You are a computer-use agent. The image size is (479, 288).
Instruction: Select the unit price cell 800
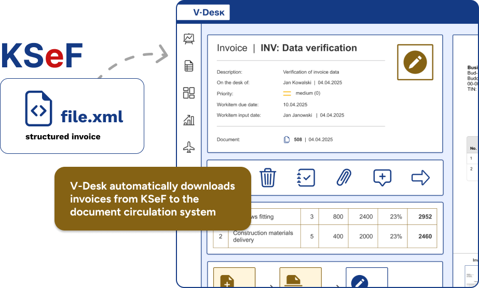pyautogui.click(x=334, y=217)
